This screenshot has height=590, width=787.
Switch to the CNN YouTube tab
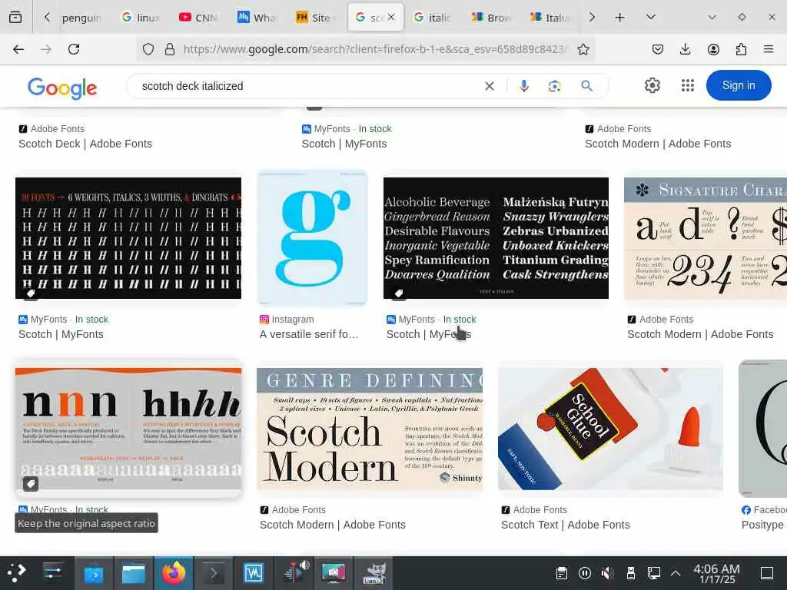(199, 18)
